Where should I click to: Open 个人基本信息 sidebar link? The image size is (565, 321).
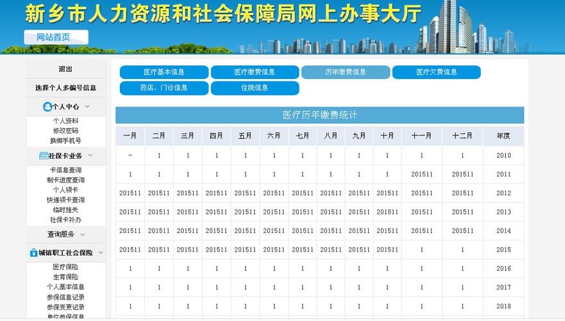tap(65, 287)
